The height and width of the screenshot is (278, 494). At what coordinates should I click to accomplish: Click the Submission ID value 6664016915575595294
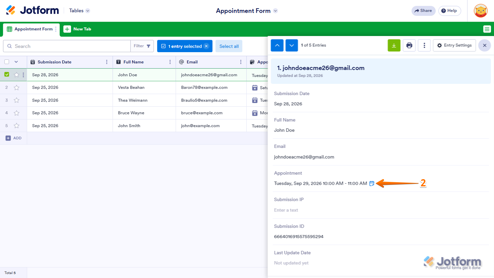point(299,236)
